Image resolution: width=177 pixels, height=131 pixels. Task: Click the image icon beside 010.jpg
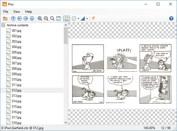click(x=8, y=79)
